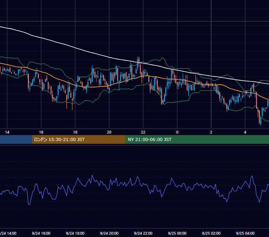
Task: Click the 9/24 20:00 date label
Action: point(109,233)
